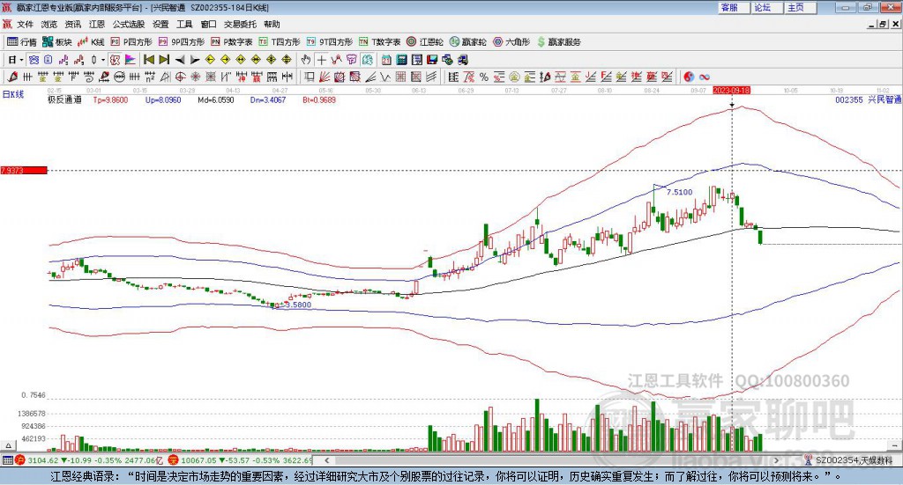Click the 极反通道 indicator name
This screenshot has height=485, width=903.
64,100
